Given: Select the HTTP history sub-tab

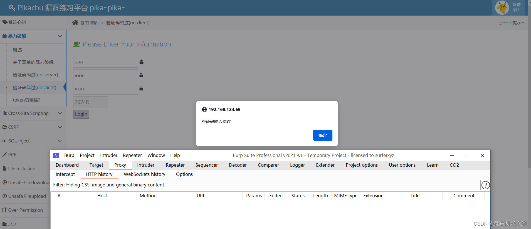Looking at the screenshot, I should click(99, 174).
